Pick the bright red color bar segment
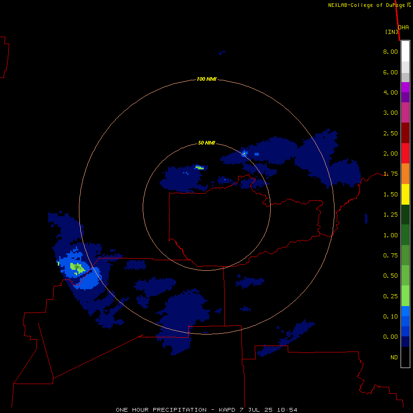This screenshot has height=413, width=413. click(405, 154)
